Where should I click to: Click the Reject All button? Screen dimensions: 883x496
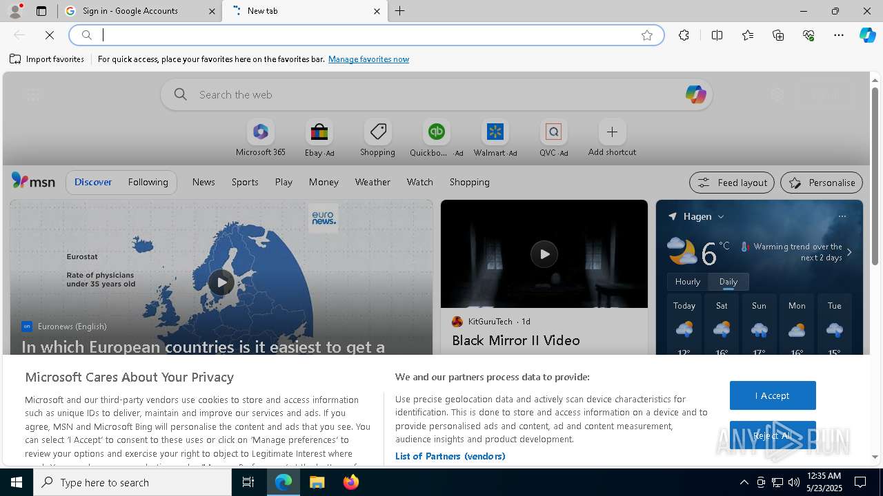773,435
